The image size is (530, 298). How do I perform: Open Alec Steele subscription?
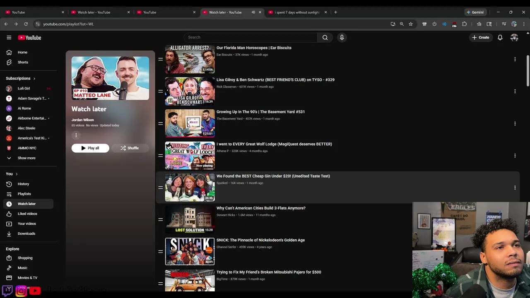point(28,128)
